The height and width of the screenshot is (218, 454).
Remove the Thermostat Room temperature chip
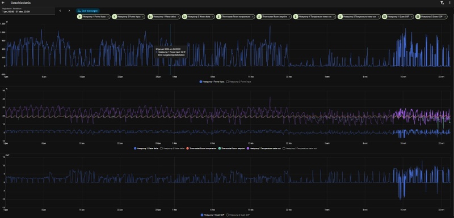[253, 17]
